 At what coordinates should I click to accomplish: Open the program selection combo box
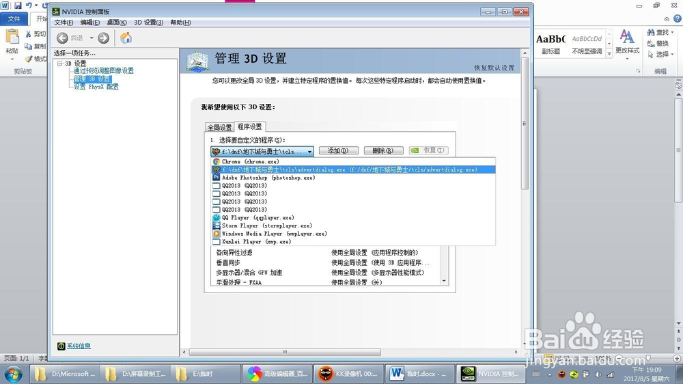click(262, 151)
